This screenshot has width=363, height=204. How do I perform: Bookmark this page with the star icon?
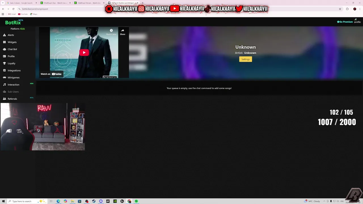(340, 9)
